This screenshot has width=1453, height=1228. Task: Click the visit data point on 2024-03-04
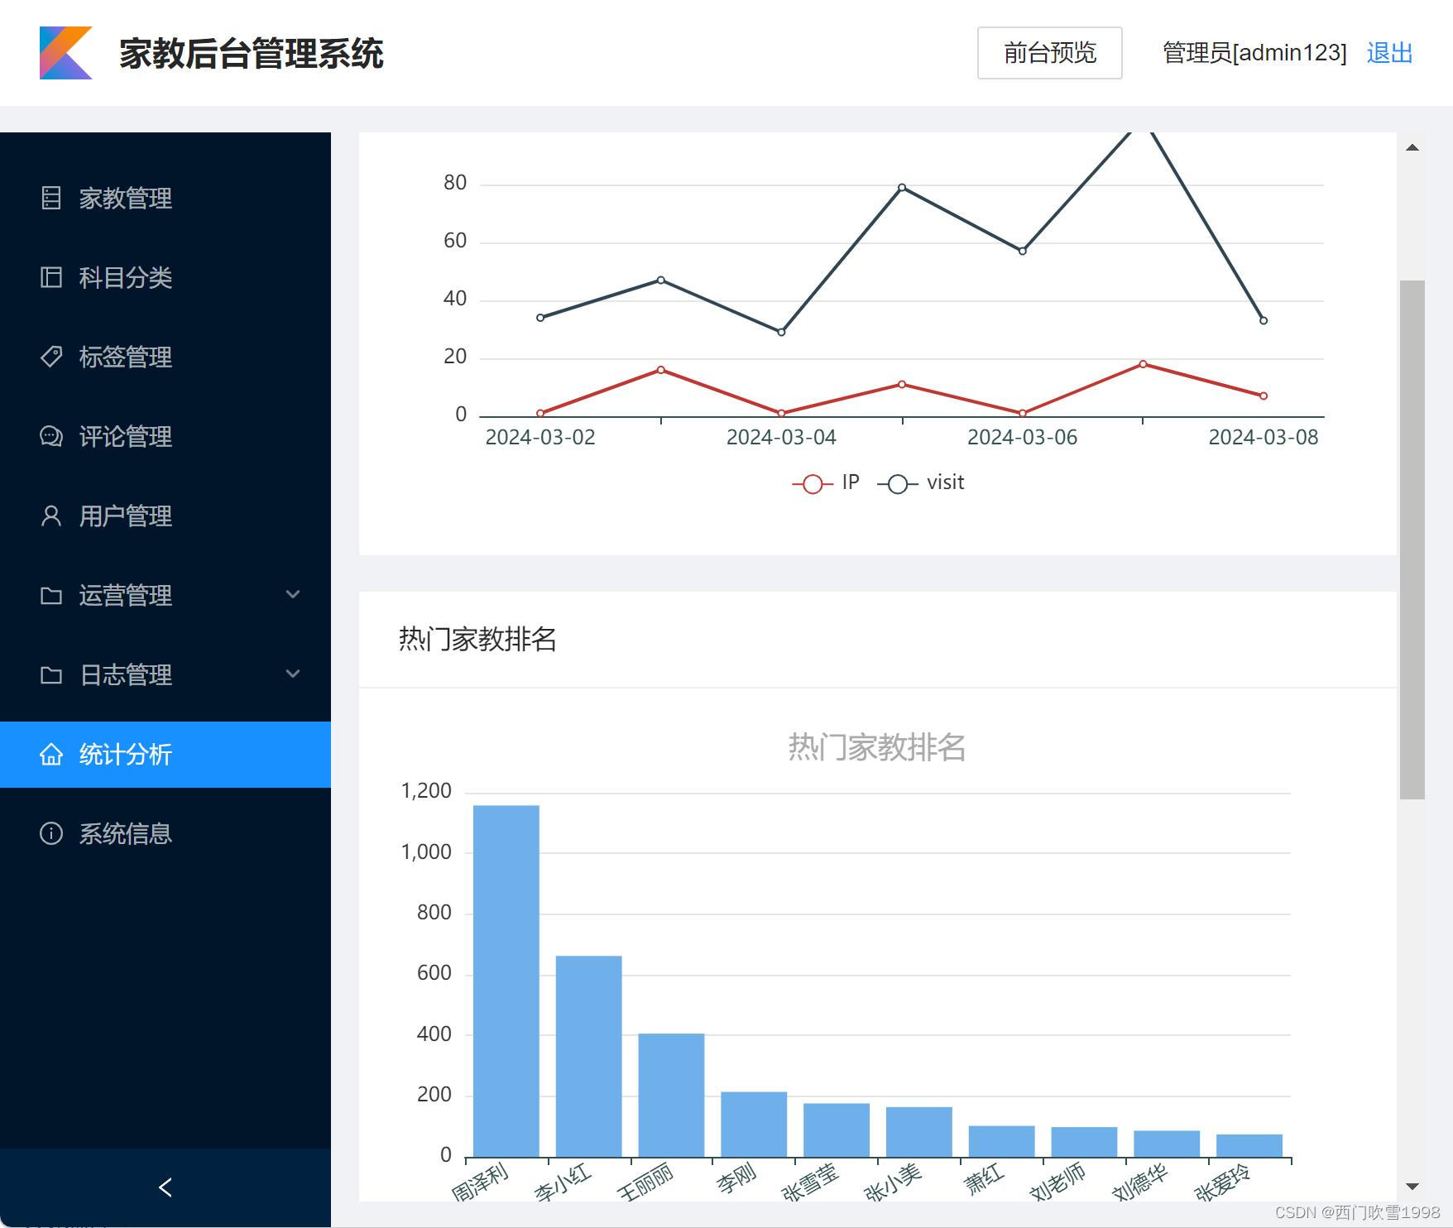coord(781,332)
